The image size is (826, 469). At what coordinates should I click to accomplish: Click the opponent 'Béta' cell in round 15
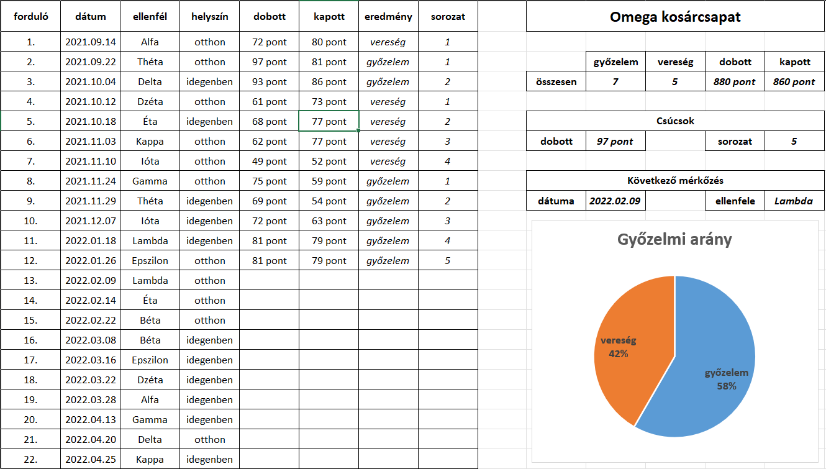coord(150,321)
